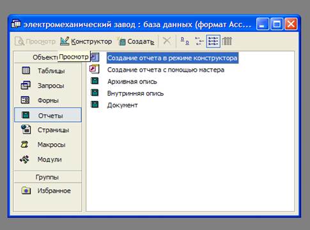Screen dimensions: 310x230
Task: Switch to details table view icon
Action: click(227, 41)
